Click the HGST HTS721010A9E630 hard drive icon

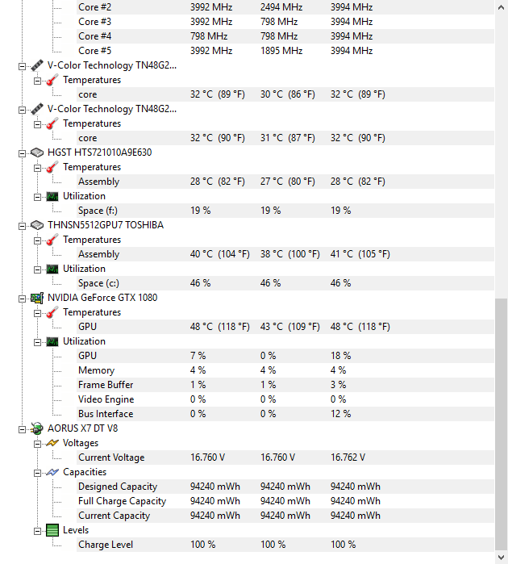37,152
